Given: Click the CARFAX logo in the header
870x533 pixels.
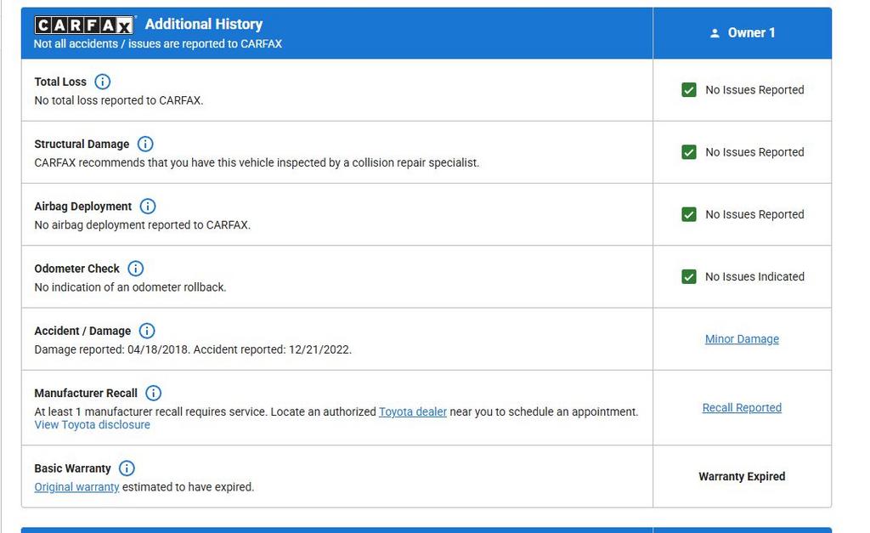Looking at the screenshot, I should click(x=84, y=25).
